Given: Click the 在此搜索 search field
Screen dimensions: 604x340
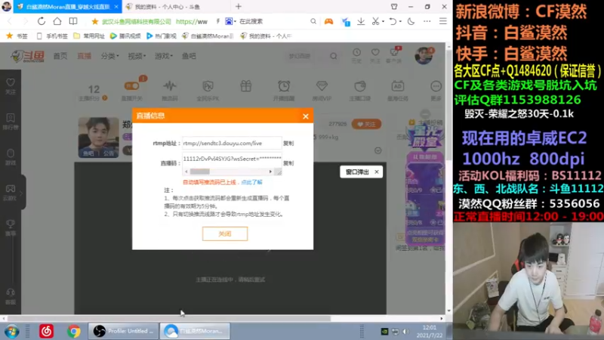Looking at the screenshot, I should pos(251,22).
